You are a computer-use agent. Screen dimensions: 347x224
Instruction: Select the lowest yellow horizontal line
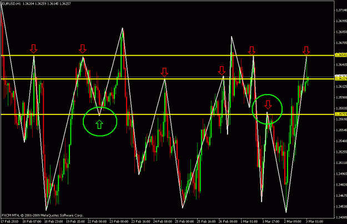pos(167,115)
